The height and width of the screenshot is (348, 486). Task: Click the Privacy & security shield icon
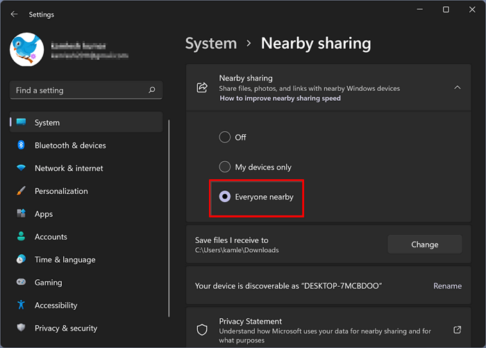21,328
